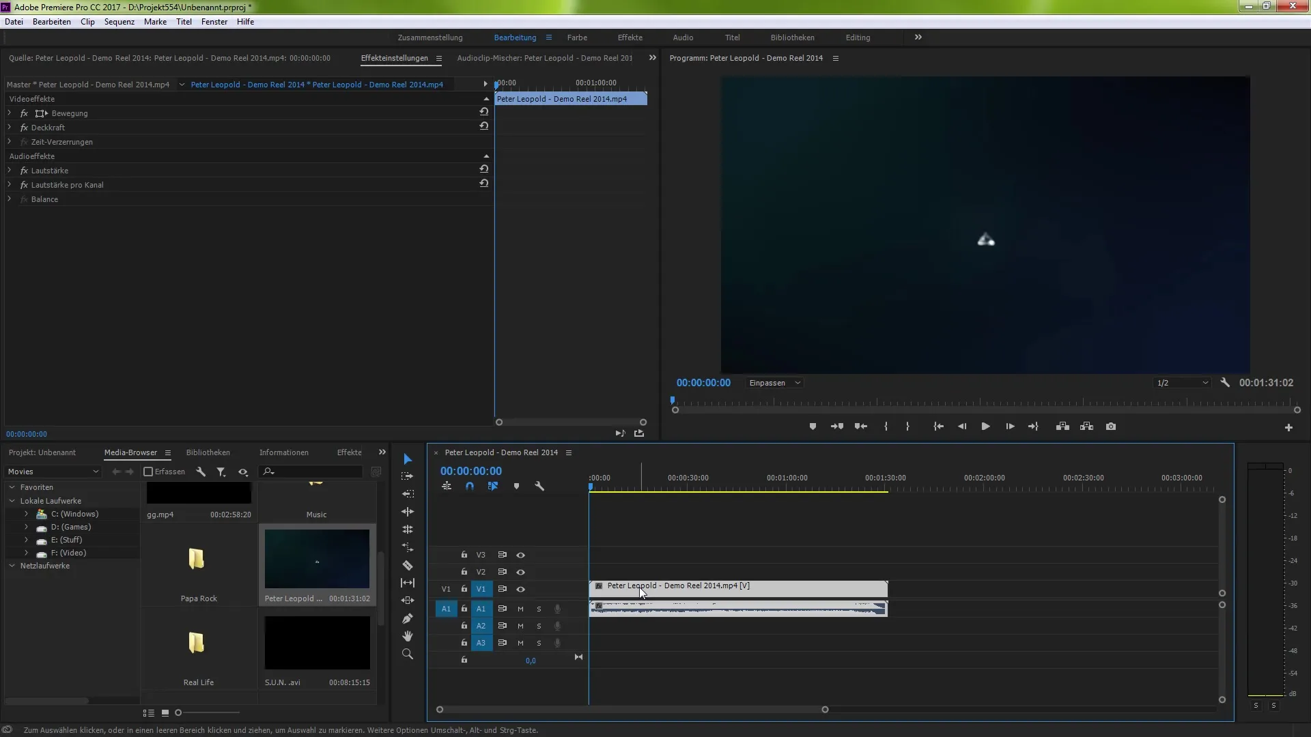The width and height of the screenshot is (1311, 737).
Task: Switch to the Audio workspace
Action: click(x=683, y=38)
